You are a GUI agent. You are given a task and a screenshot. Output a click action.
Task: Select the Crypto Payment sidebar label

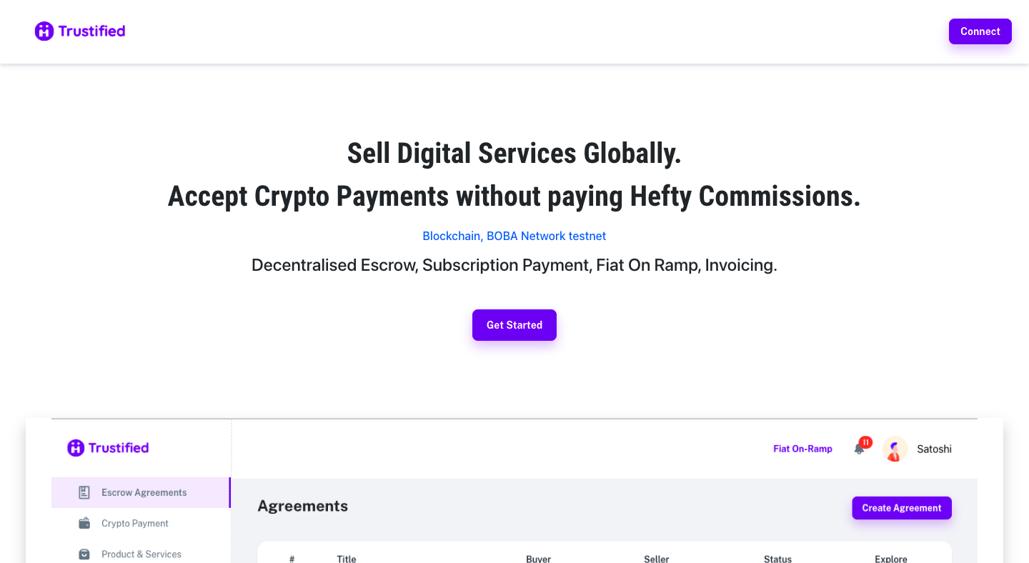(135, 523)
